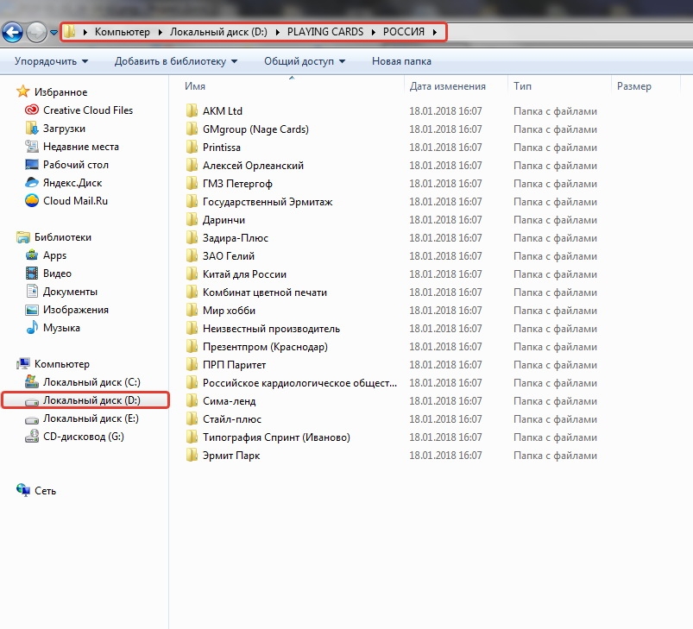Select РОССИЯ breadcrumb segment
Image resolution: width=693 pixels, height=629 pixels.
[x=404, y=32]
